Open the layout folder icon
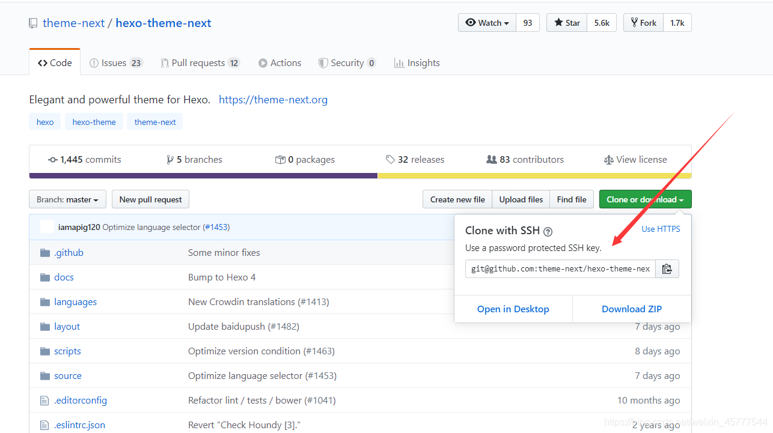Screen dimensions: 773x433 44,327
